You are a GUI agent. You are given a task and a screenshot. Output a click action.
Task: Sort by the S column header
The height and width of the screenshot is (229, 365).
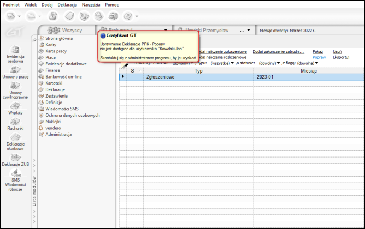[x=135, y=71]
